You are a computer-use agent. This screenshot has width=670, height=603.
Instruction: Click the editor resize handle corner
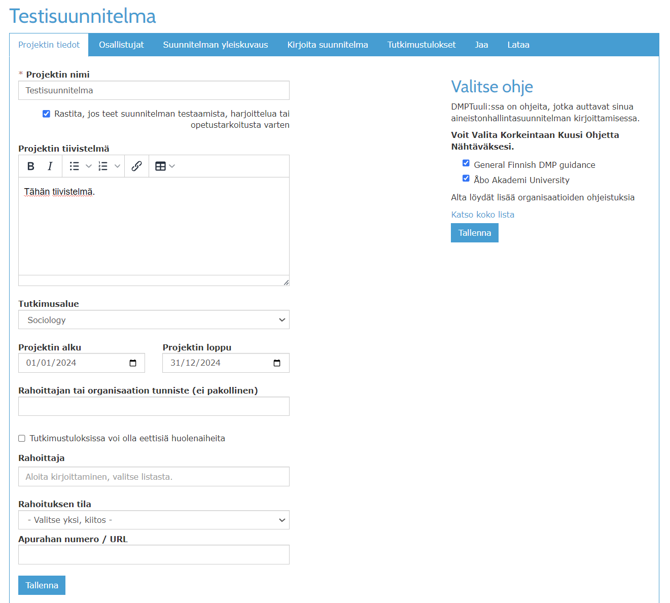(x=286, y=282)
